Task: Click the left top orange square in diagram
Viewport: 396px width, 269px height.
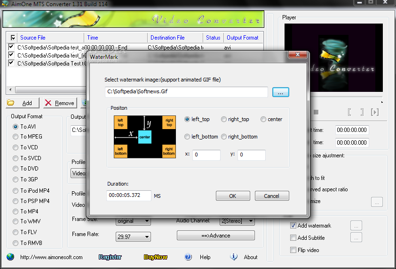Action: pos(120,122)
